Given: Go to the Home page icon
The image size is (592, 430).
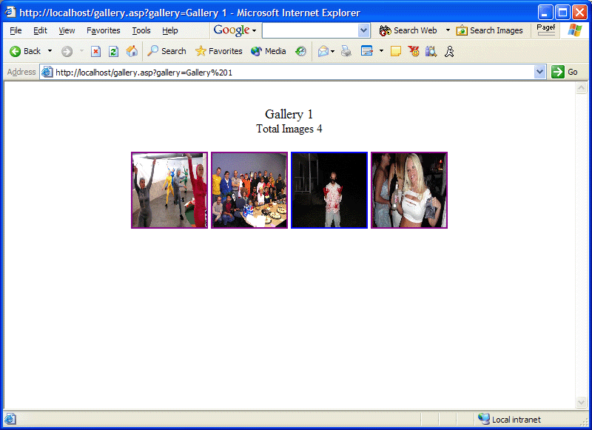Looking at the screenshot, I should [x=132, y=51].
